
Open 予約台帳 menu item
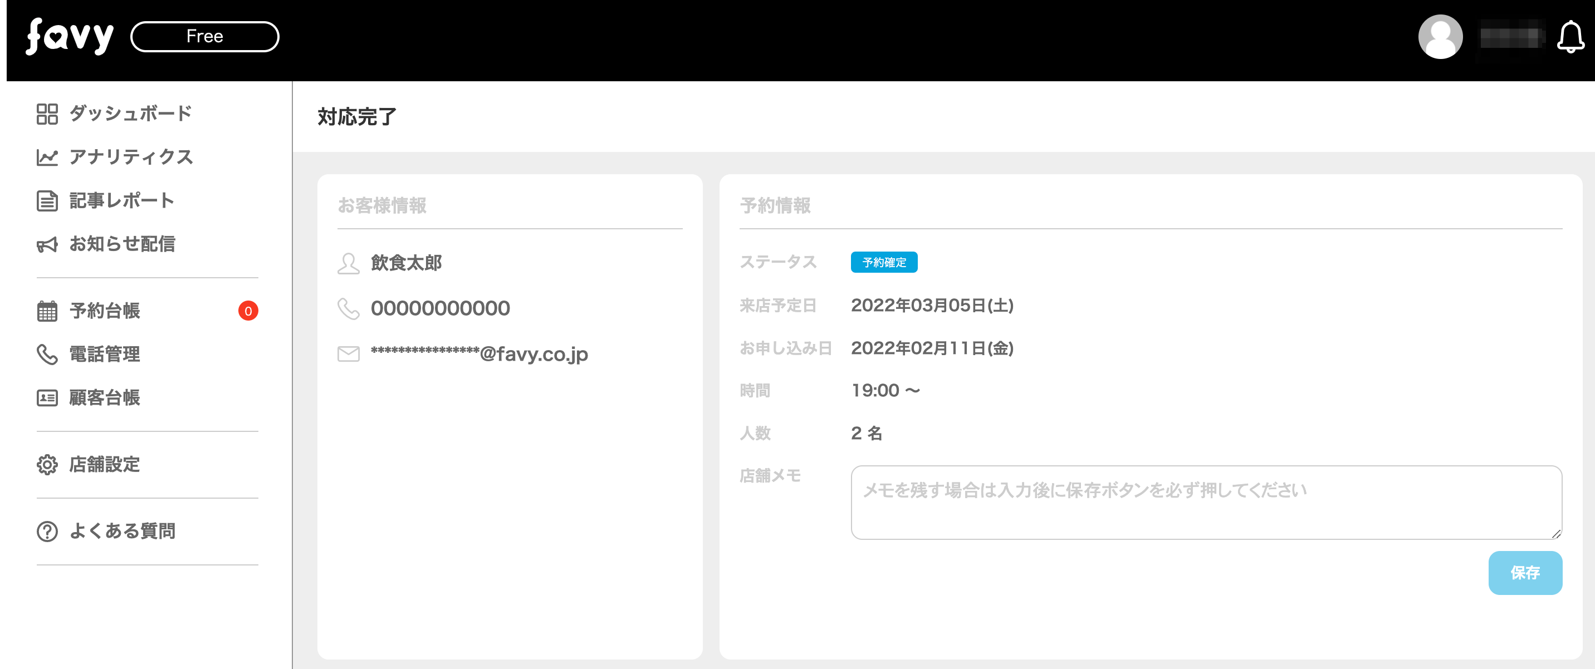coord(105,311)
